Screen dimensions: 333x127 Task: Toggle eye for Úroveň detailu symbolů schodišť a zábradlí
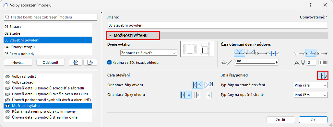[8, 88]
